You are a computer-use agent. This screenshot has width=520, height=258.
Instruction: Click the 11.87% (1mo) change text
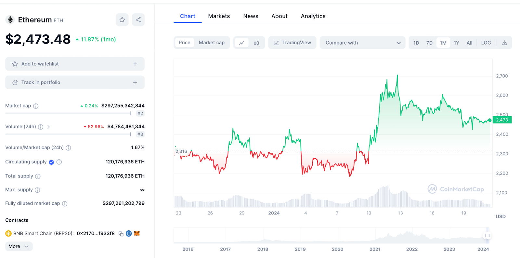[x=98, y=39]
